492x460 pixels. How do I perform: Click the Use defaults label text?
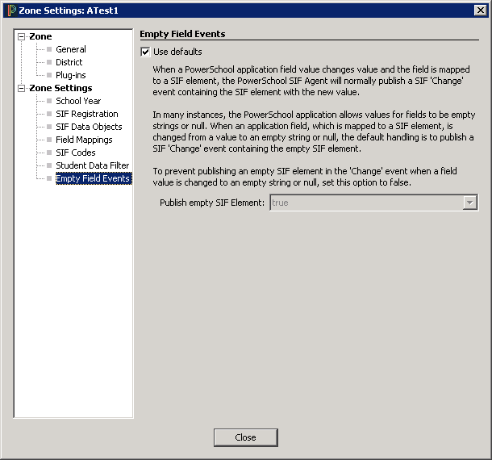point(177,52)
